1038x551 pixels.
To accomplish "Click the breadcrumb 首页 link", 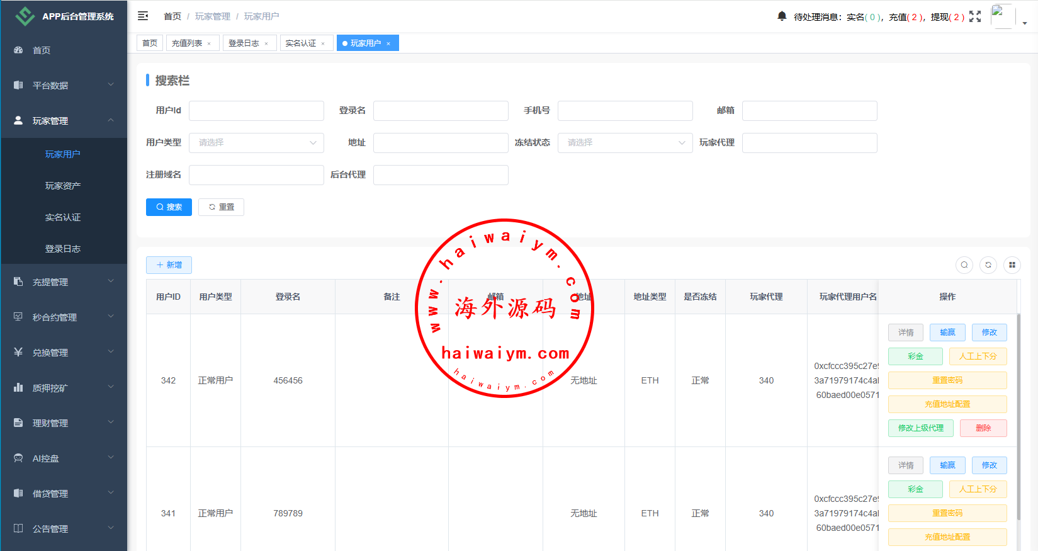I will click(x=172, y=16).
